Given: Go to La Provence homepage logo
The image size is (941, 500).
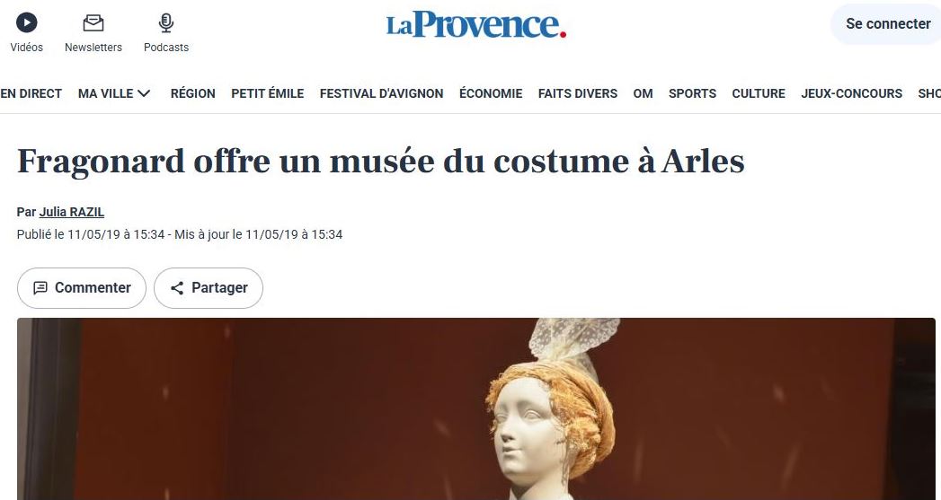Looking at the screenshot, I should coord(476,24).
